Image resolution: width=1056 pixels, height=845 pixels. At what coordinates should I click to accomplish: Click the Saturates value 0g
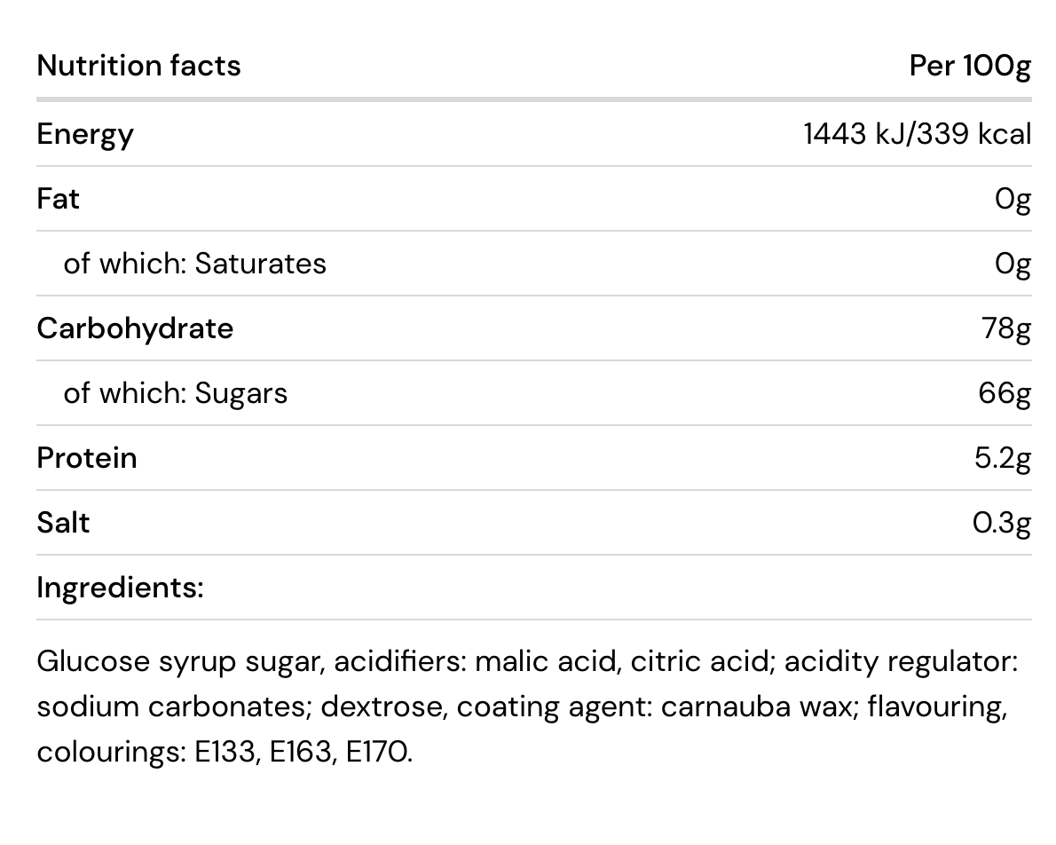click(x=1013, y=265)
